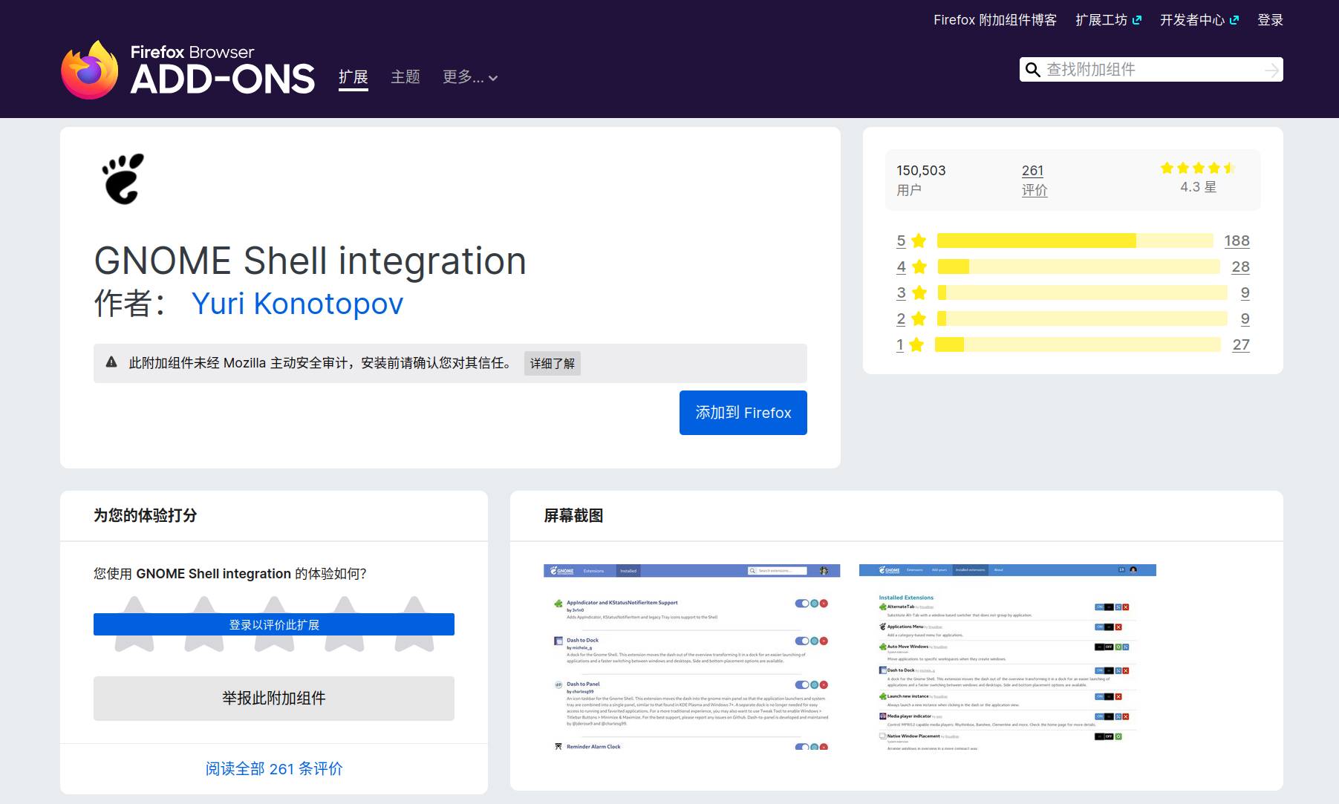Open the 扩展 tab
The height and width of the screenshot is (804, 1339).
[x=354, y=77]
